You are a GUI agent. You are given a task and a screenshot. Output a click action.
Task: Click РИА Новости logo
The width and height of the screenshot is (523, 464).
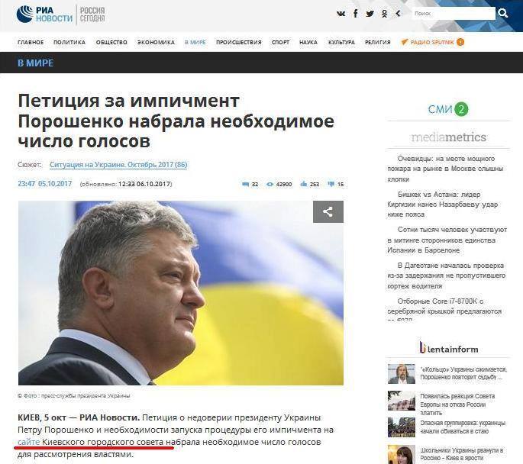pyautogui.click(x=44, y=14)
